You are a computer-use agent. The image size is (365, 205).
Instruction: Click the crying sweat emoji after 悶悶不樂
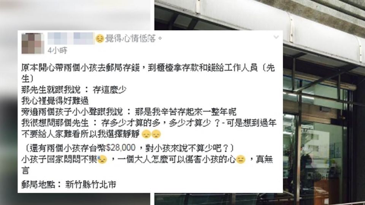[x=102, y=159]
